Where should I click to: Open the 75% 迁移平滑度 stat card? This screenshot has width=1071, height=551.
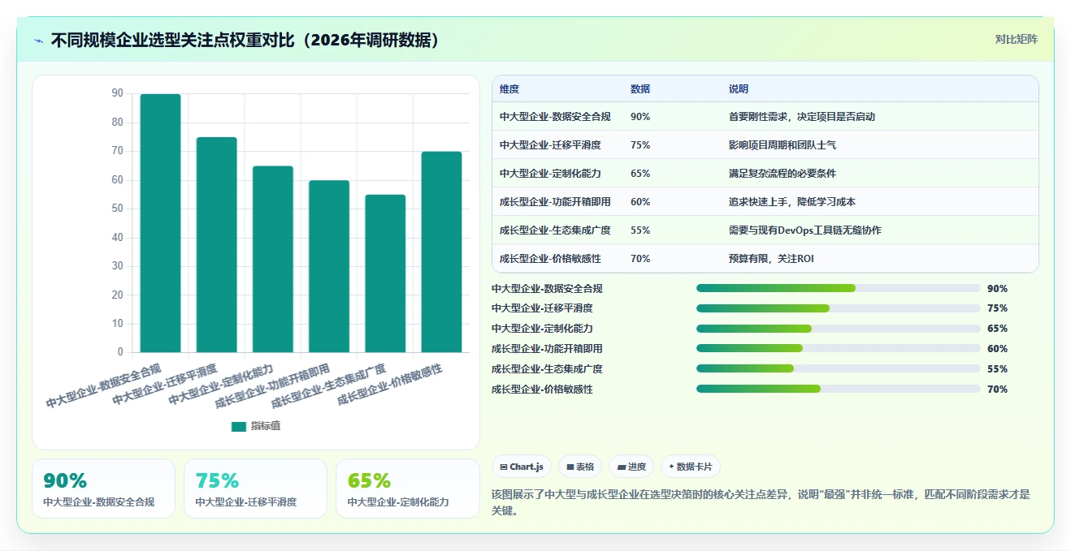pyautogui.click(x=255, y=489)
